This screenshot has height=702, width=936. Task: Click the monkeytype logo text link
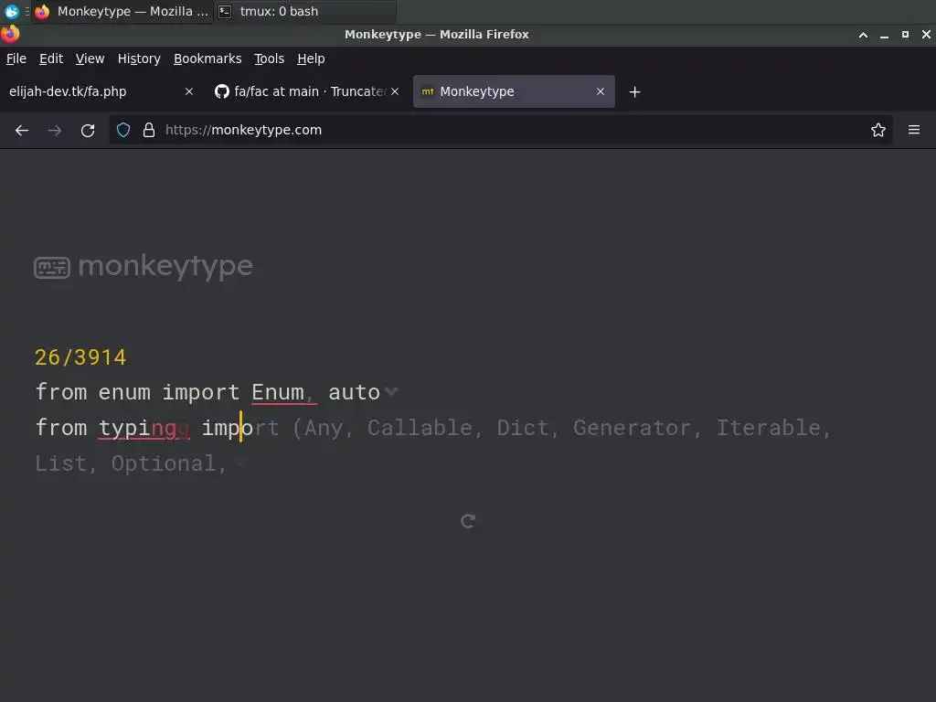pos(165,266)
